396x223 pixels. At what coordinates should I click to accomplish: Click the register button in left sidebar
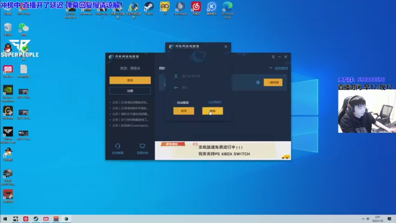[x=130, y=91]
